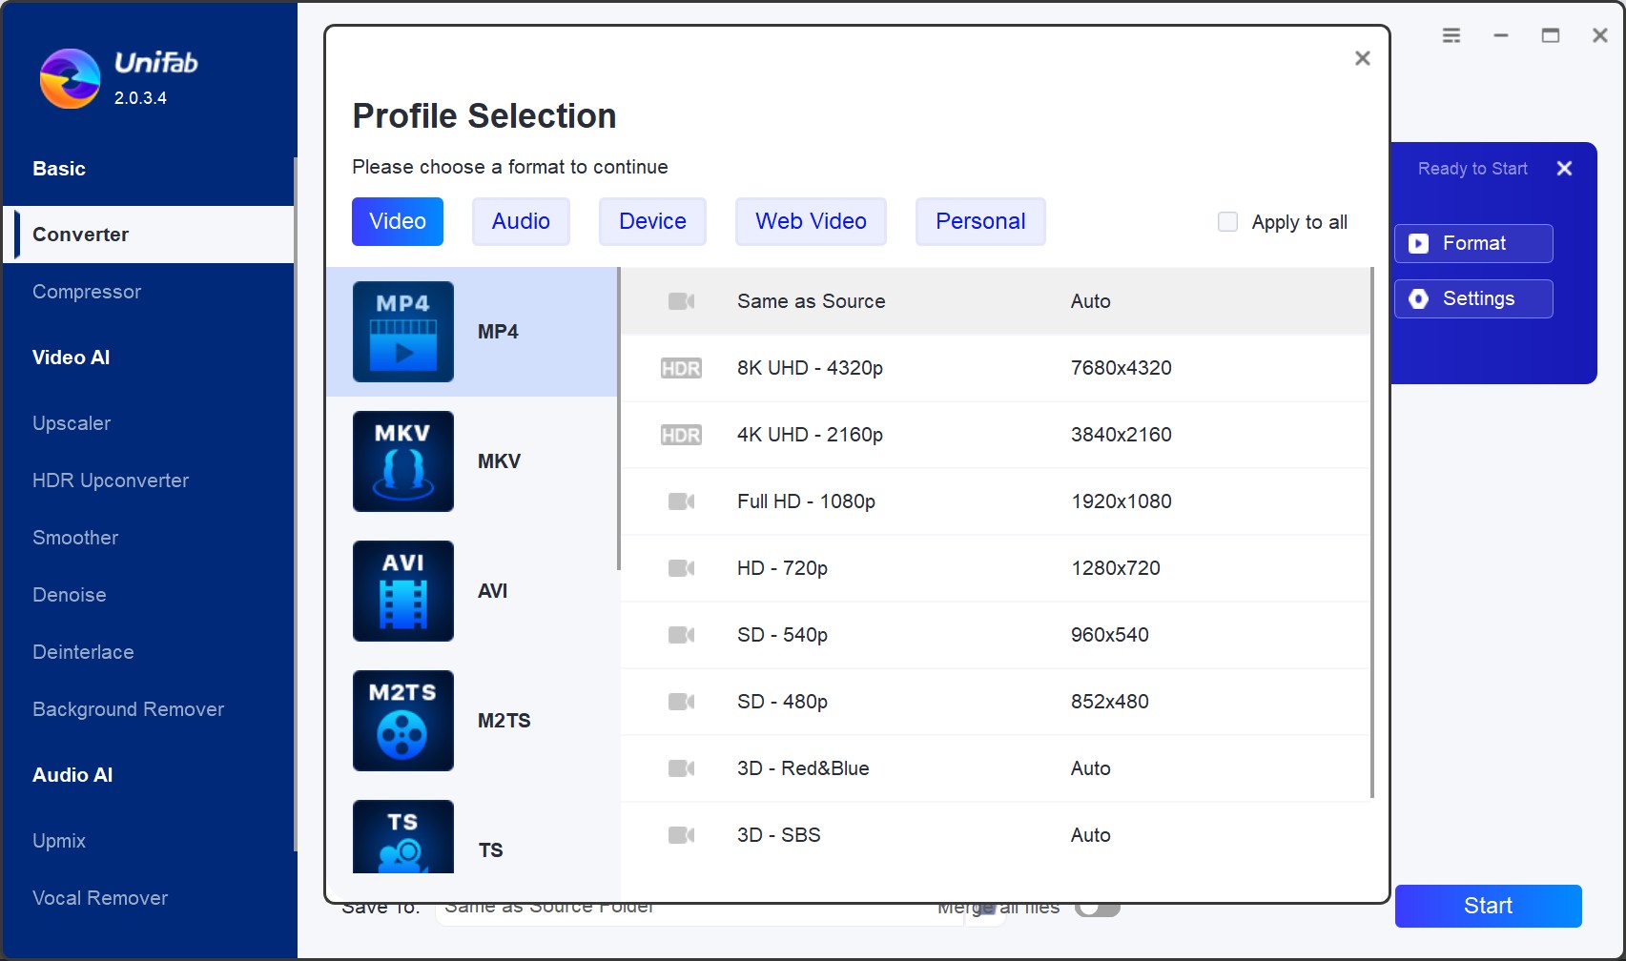Select SD - 480p profile
Image resolution: width=1626 pixels, height=961 pixels.
click(995, 702)
